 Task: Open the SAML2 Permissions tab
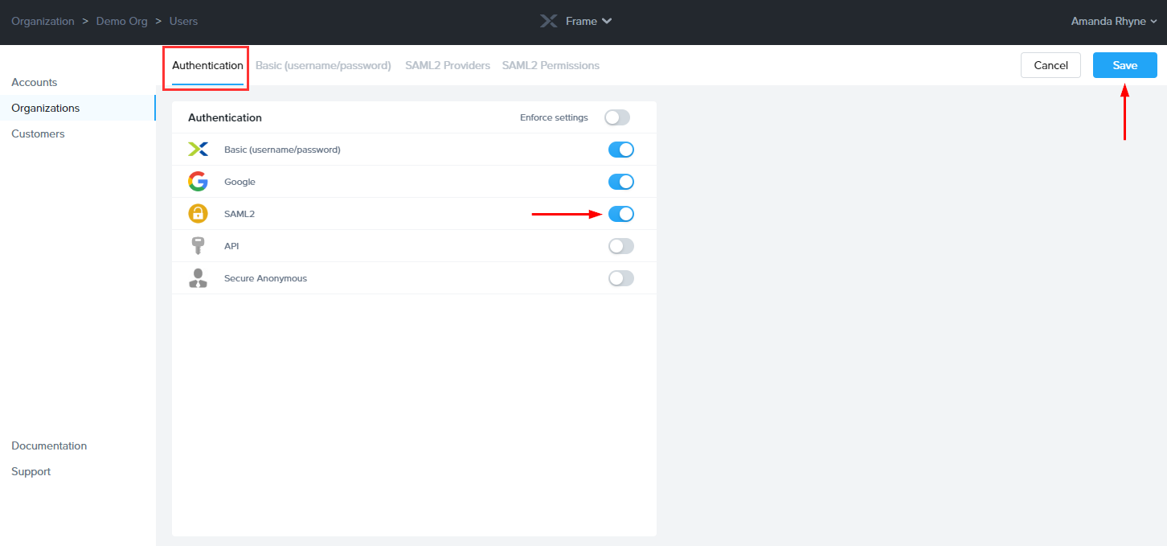click(551, 65)
